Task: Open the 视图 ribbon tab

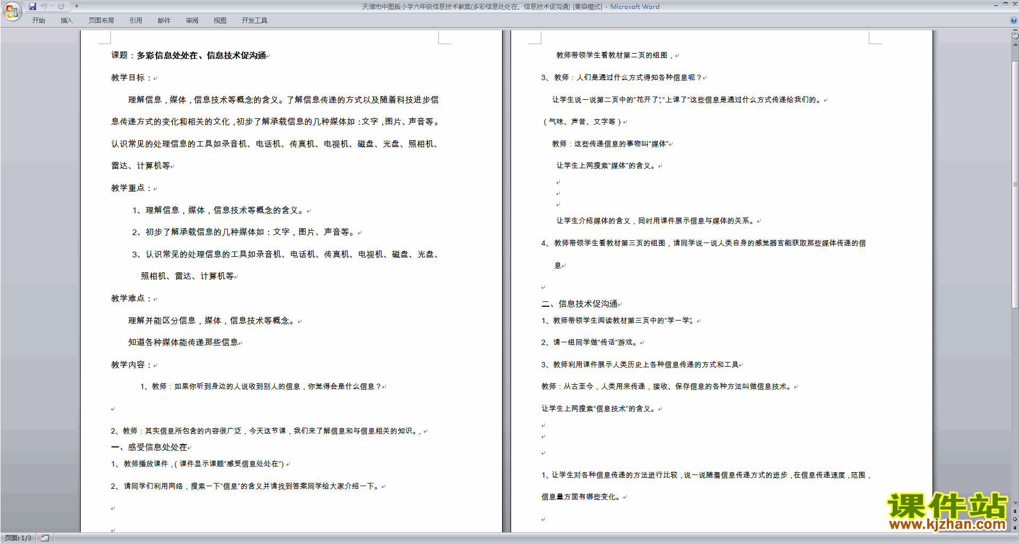Action: (x=220, y=21)
